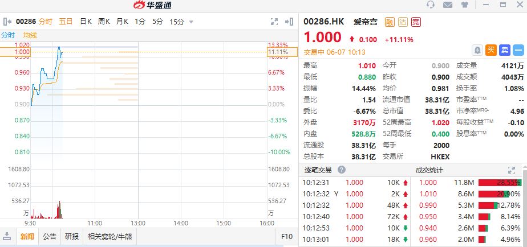
Task: Switch chart to 月K monthly candlestick
Action: (122, 22)
